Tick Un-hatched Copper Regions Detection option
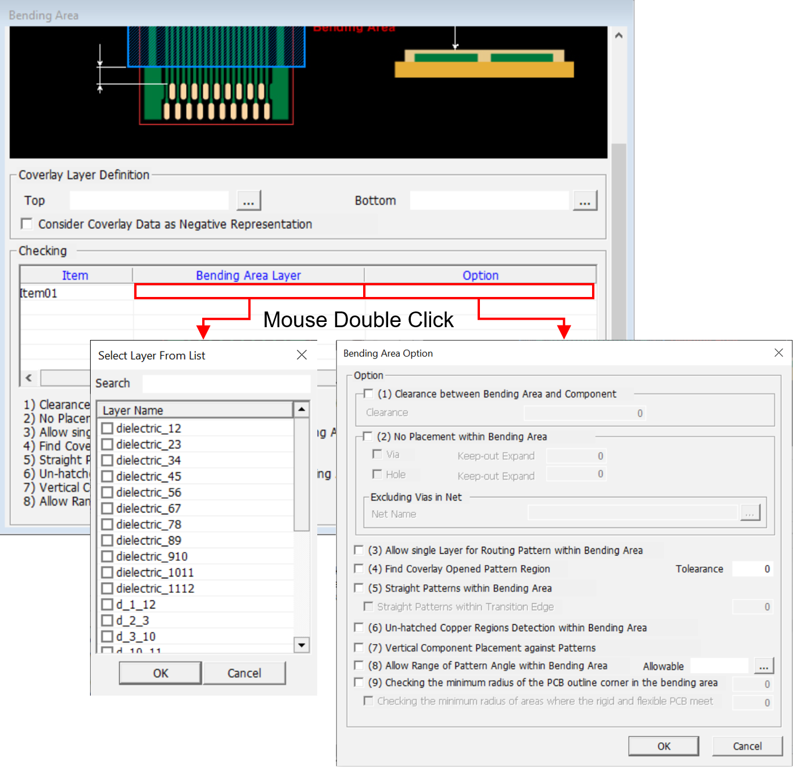Screen dimensions: 796x770 pyautogui.click(x=359, y=628)
